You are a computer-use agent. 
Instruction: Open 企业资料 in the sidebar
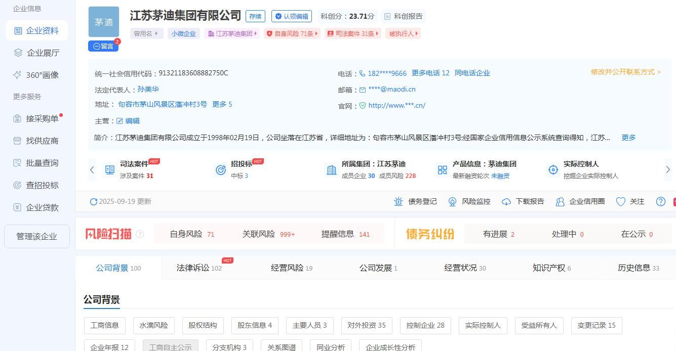pos(37,30)
